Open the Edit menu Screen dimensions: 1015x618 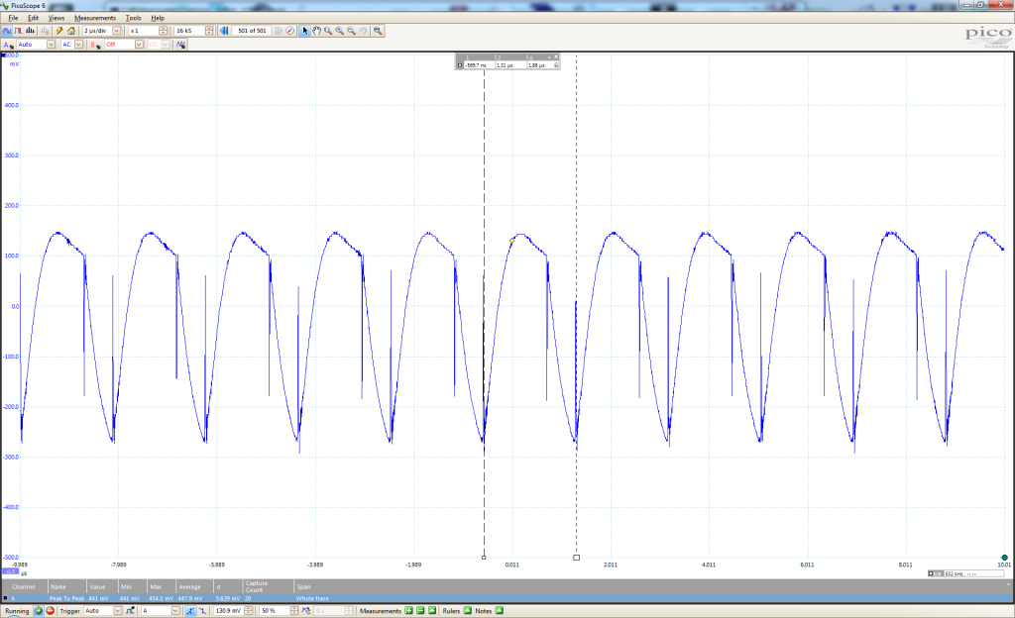(33, 18)
